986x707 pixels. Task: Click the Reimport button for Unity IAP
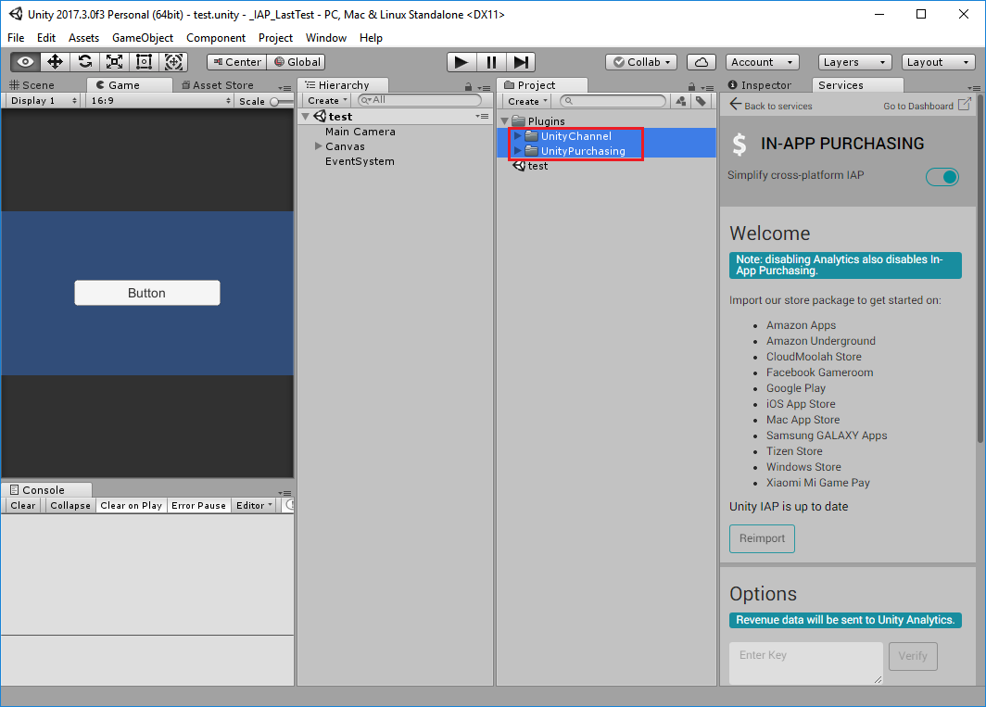pos(762,538)
